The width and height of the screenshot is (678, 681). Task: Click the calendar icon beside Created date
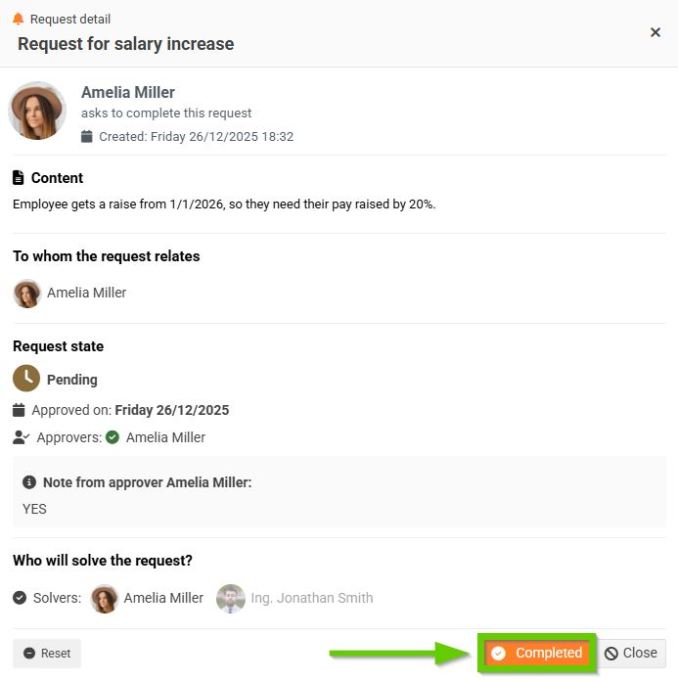point(87,137)
